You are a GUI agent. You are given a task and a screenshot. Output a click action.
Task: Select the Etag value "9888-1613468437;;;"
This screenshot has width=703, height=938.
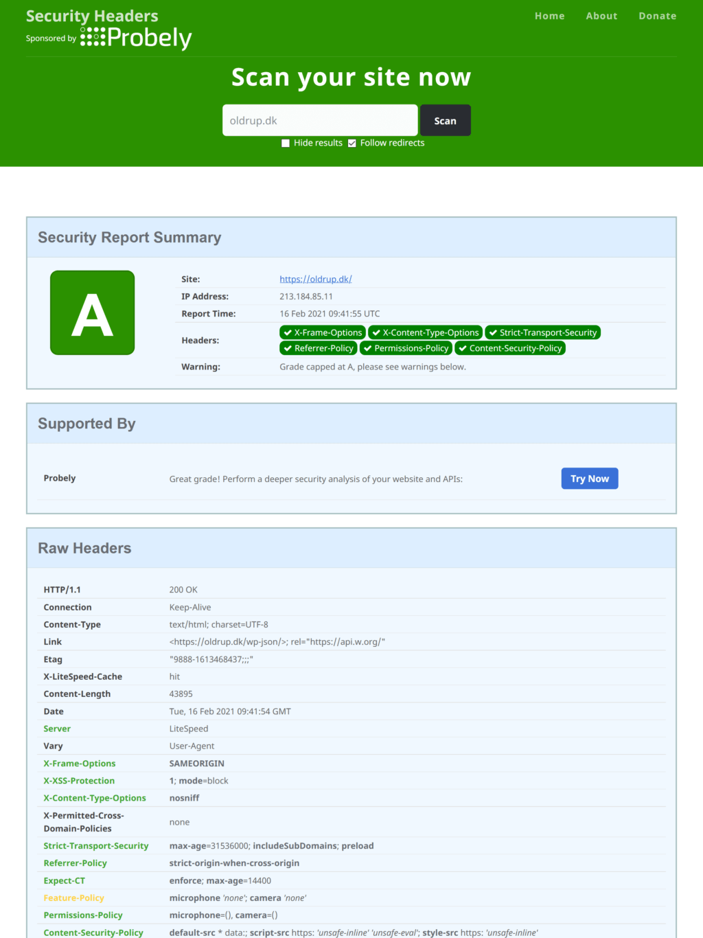pyautogui.click(x=211, y=659)
